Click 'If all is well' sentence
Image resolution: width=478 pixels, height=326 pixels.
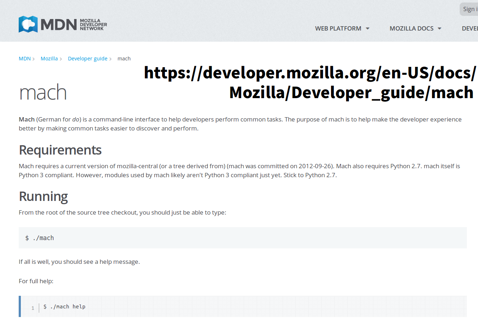[x=79, y=262]
